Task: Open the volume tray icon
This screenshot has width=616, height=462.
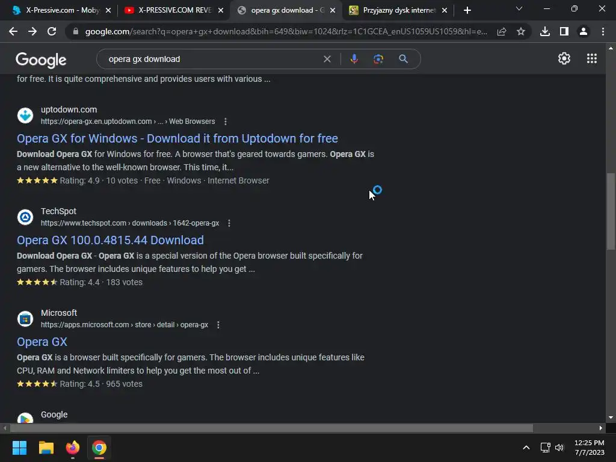Action: click(559, 448)
